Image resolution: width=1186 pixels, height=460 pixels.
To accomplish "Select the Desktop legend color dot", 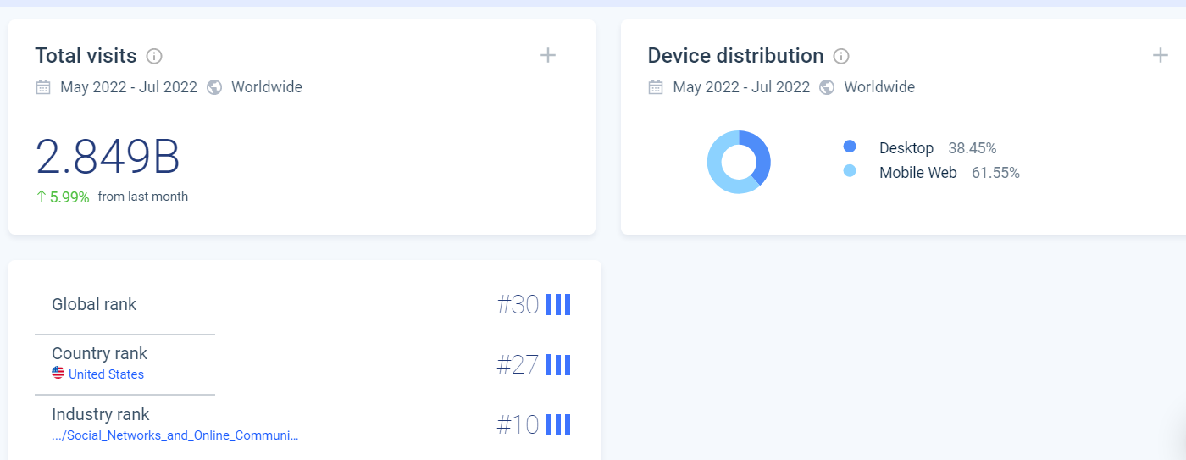I will point(850,147).
